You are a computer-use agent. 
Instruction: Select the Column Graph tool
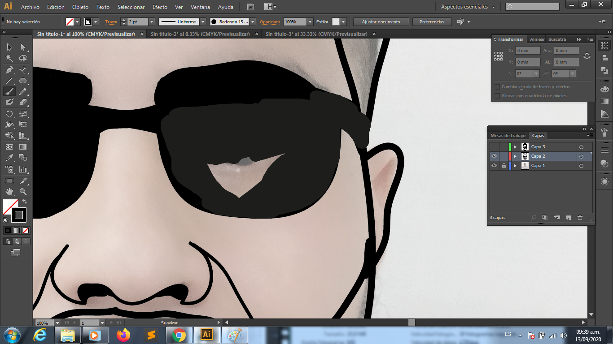23,170
